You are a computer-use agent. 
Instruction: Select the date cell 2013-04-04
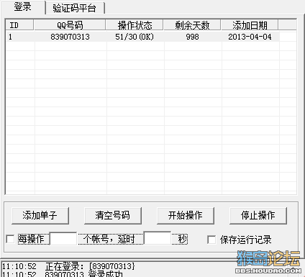(x=250, y=37)
